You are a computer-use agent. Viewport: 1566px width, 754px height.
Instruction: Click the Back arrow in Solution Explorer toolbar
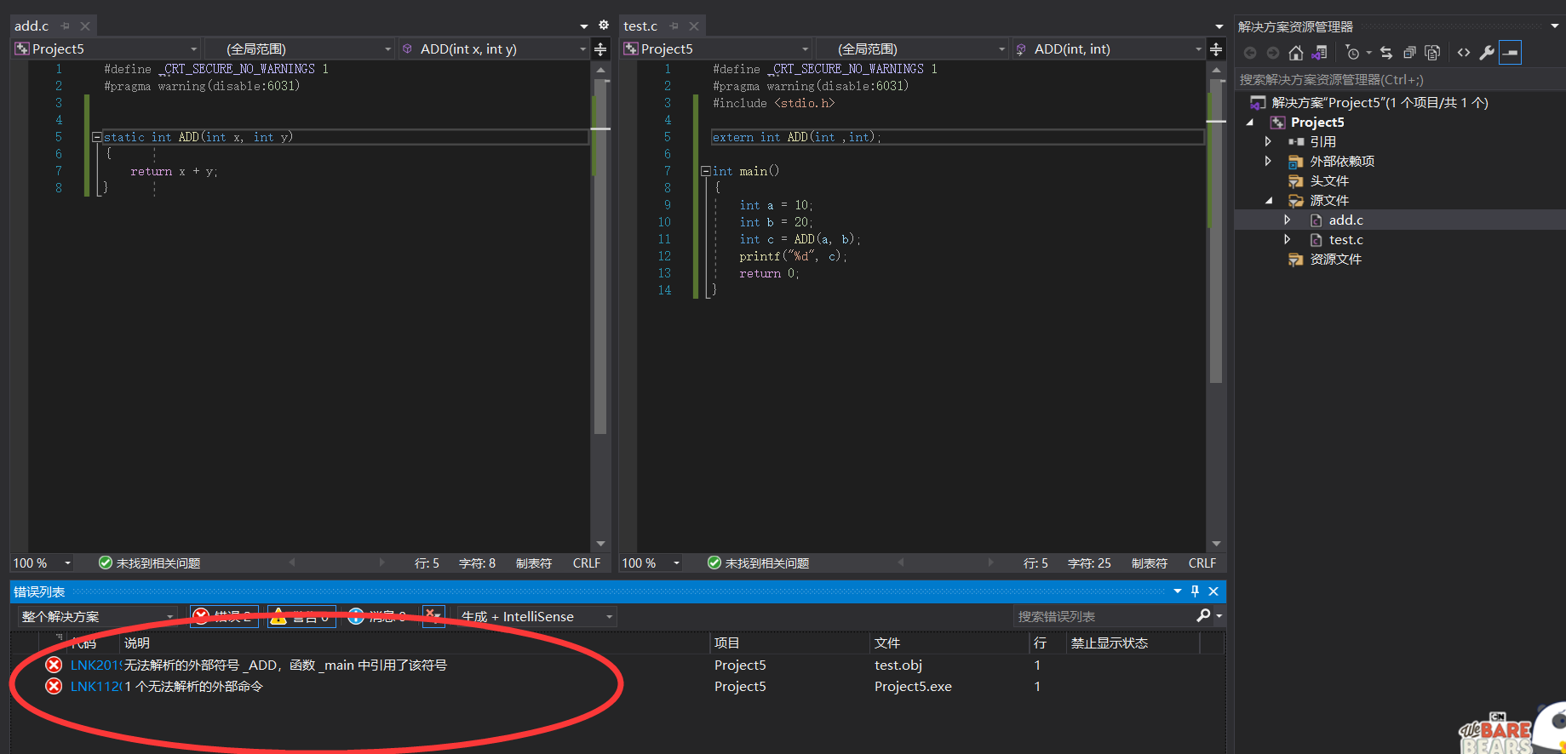pyautogui.click(x=1250, y=53)
